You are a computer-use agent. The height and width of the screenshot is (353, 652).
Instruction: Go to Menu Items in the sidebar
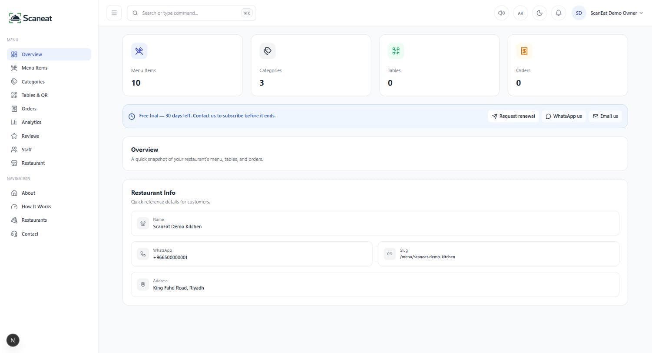point(49,68)
